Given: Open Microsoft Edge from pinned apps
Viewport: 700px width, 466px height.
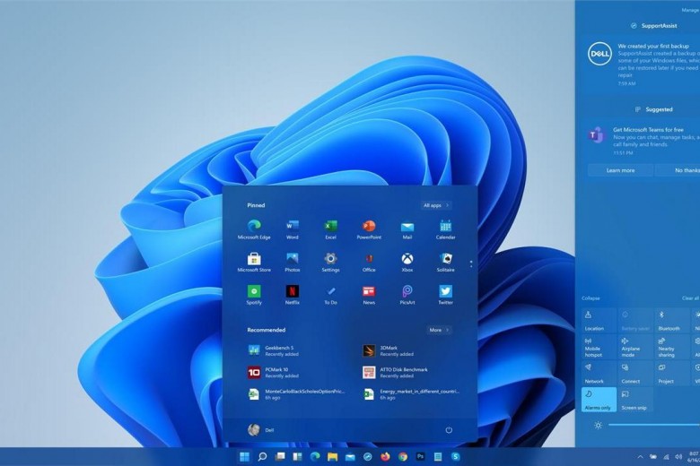Looking at the screenshot, I should (254, 229).
